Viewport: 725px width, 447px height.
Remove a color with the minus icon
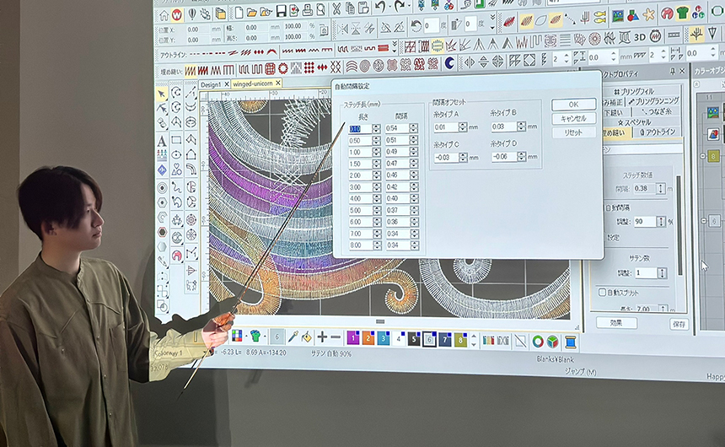(336, 338)
